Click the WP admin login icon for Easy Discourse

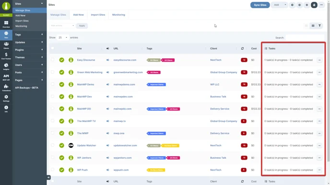(107, 60)
